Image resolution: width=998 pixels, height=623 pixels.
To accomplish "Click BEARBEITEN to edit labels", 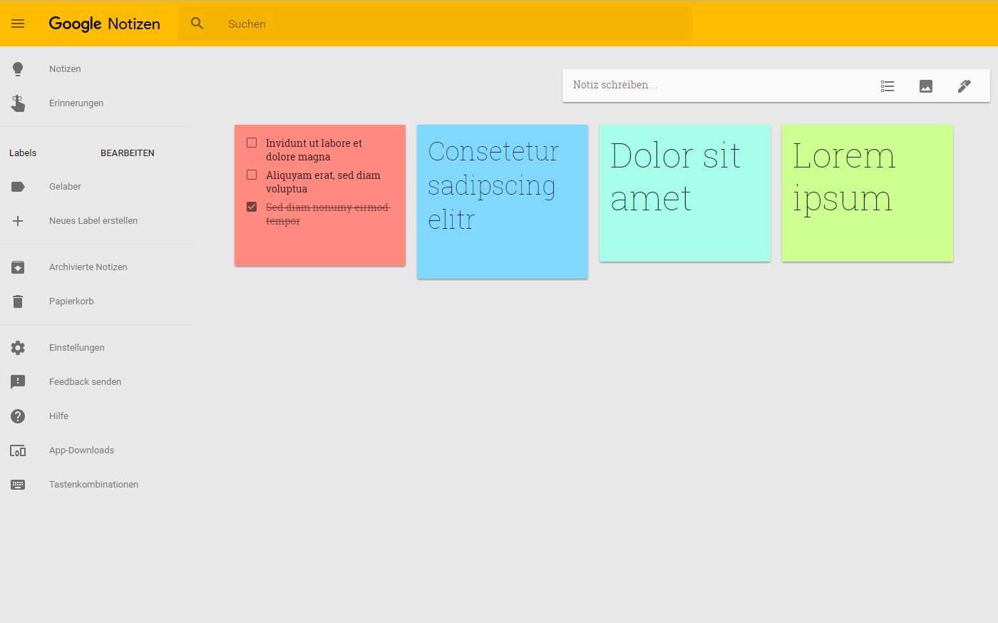I will (128, 153).
